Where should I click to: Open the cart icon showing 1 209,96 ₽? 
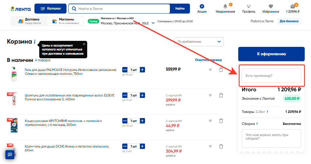(293, 9)
